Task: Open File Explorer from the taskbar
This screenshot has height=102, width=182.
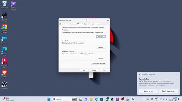Action: click(x=91, y=99)
